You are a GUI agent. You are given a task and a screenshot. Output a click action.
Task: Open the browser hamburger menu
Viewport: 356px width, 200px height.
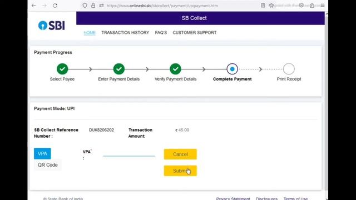coord(323,6)
